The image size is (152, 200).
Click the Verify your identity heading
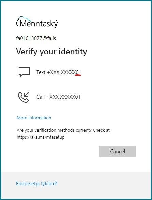coord(51,52)
